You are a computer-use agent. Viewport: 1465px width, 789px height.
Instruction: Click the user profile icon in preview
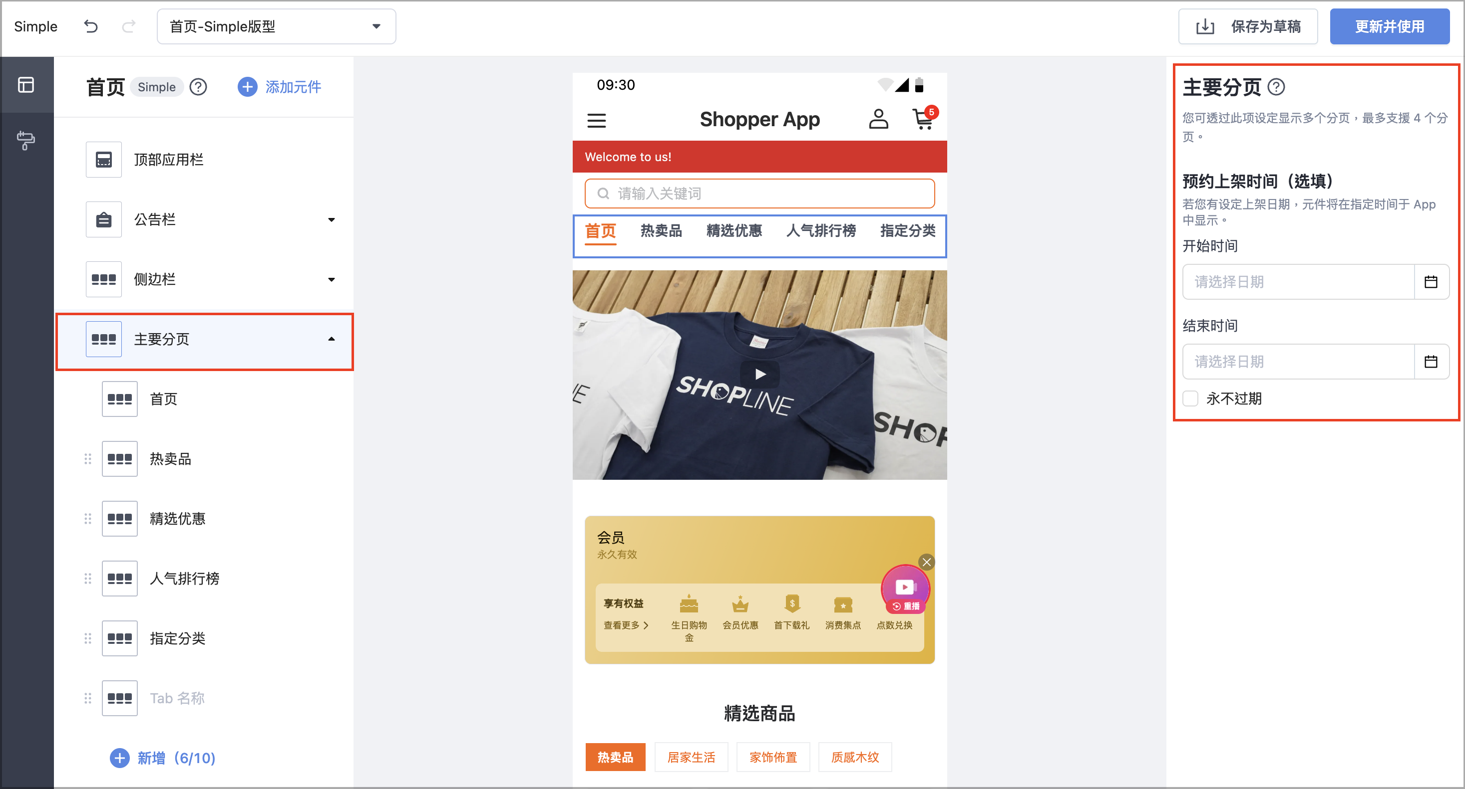click(x=878, y=119)
